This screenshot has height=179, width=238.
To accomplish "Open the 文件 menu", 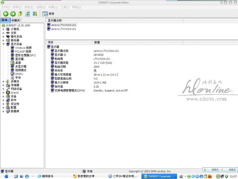I will pos(6,7).
